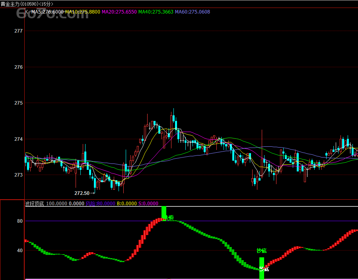Select the green MA40 legend label
The width and height of the screenshot is (358, 280).
156,12
